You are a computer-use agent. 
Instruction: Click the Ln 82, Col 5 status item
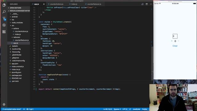point(107,109)
